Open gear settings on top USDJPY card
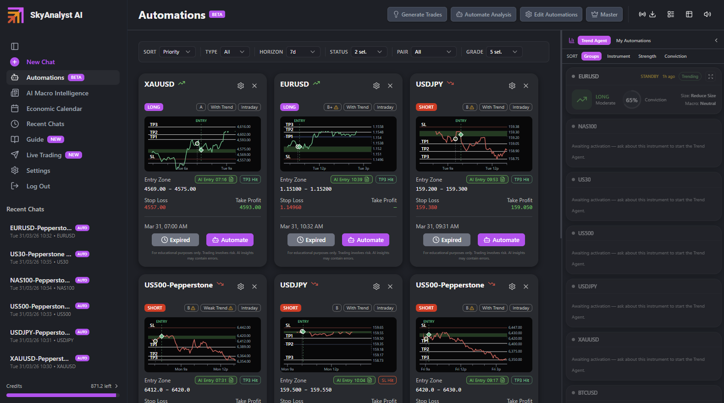724x403 pixels. click(512, 86)
